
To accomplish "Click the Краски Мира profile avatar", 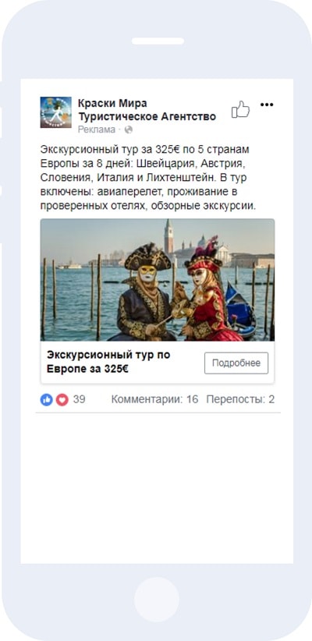I will click(55, 112).
